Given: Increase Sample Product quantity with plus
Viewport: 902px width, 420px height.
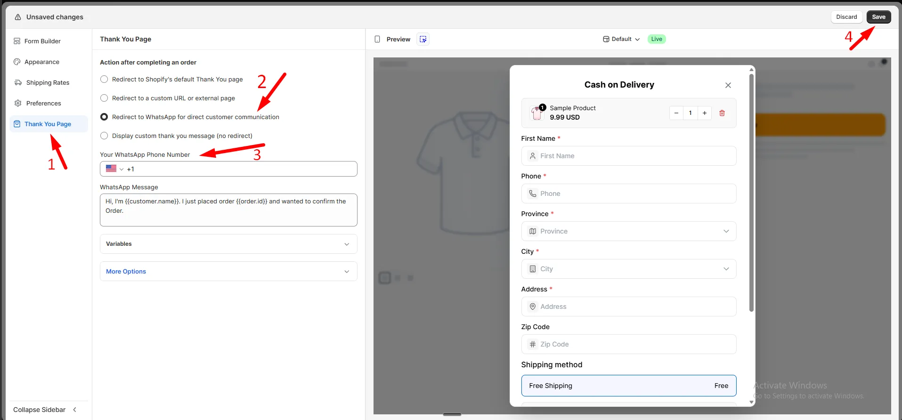Looking at the screenshot, I should pyautogui.click(x=705, y=113).
